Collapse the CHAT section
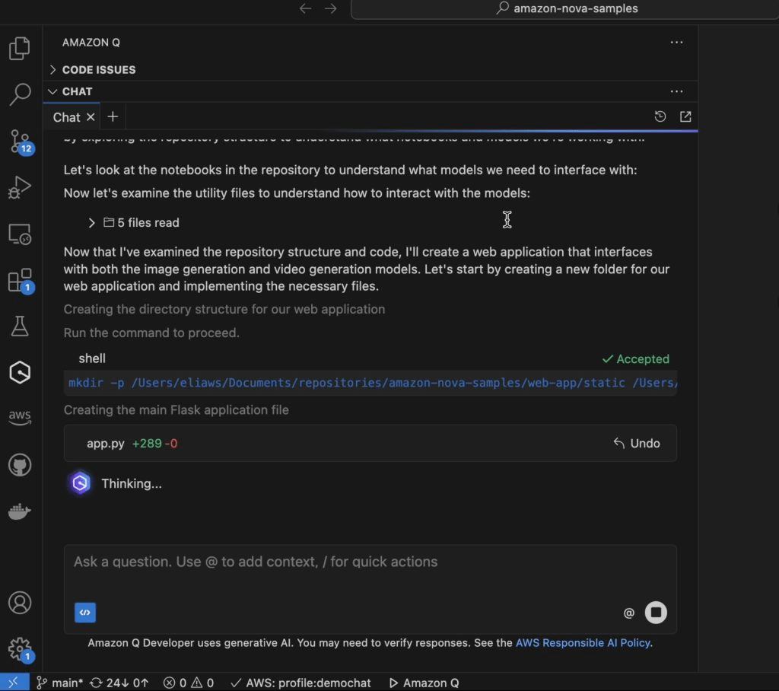This screenshot has width=779, height=691. tap(71, 91)
